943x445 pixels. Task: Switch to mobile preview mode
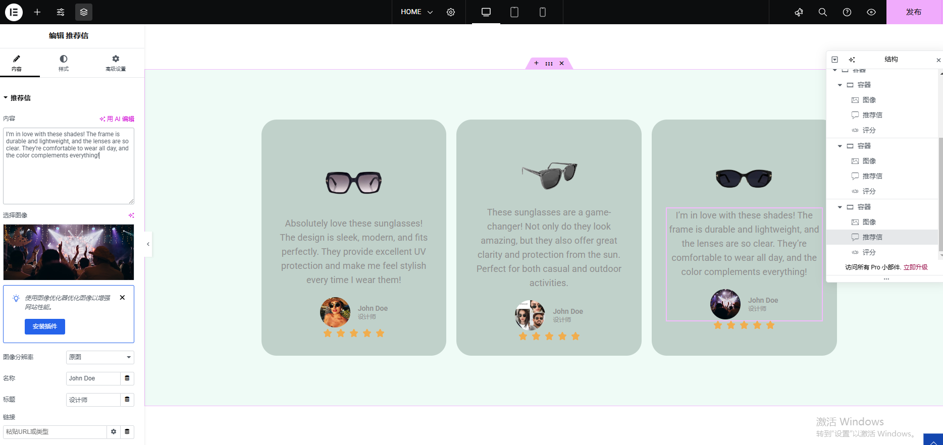pos(542,12)
